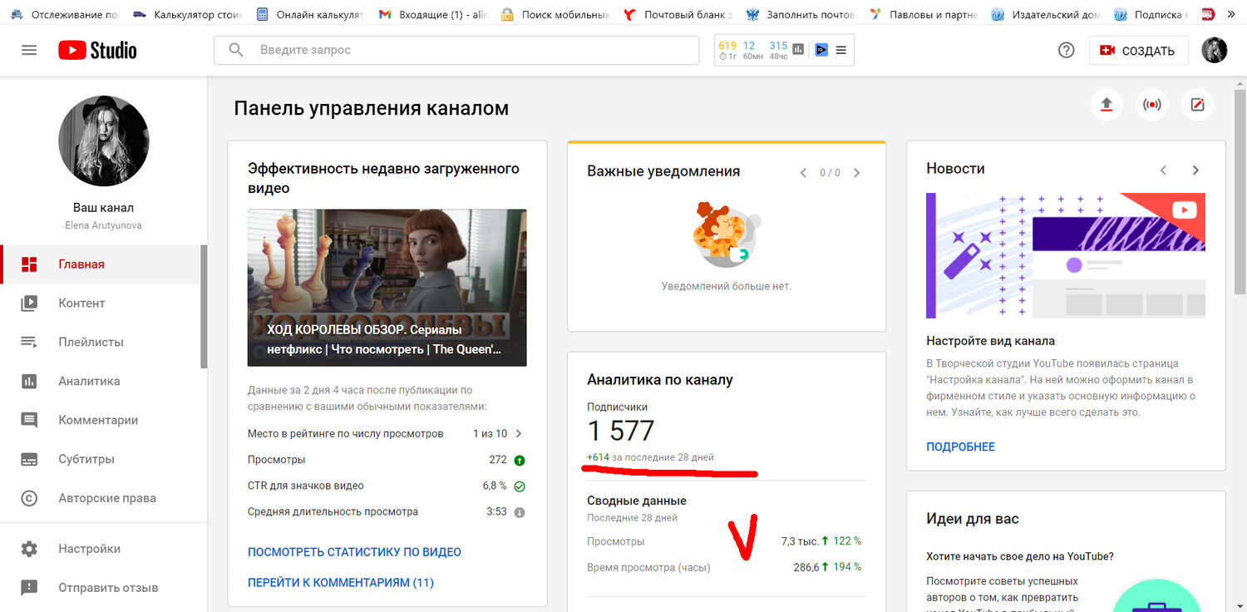Image resolution: width=1247 pixels, height=612 pixels.
Task: Open the help question mark icon
Action: tap(1067, 50)
